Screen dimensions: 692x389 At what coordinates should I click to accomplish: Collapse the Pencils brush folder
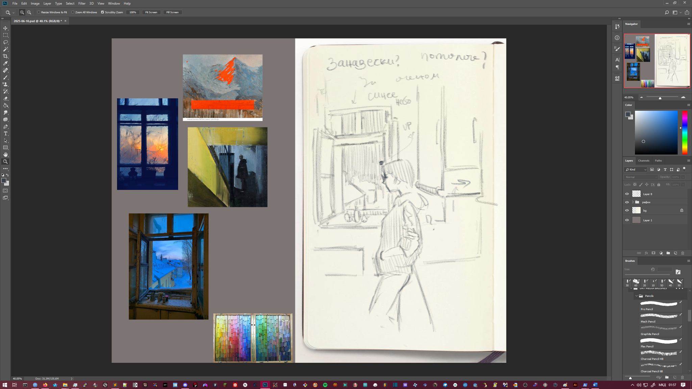pos(637,296)
